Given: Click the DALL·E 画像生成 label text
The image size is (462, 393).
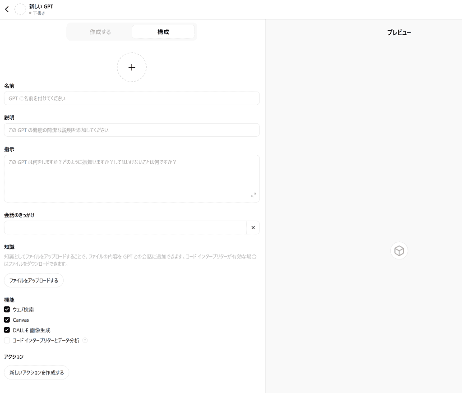Looking at the screenshot, I should click(32, 330).
